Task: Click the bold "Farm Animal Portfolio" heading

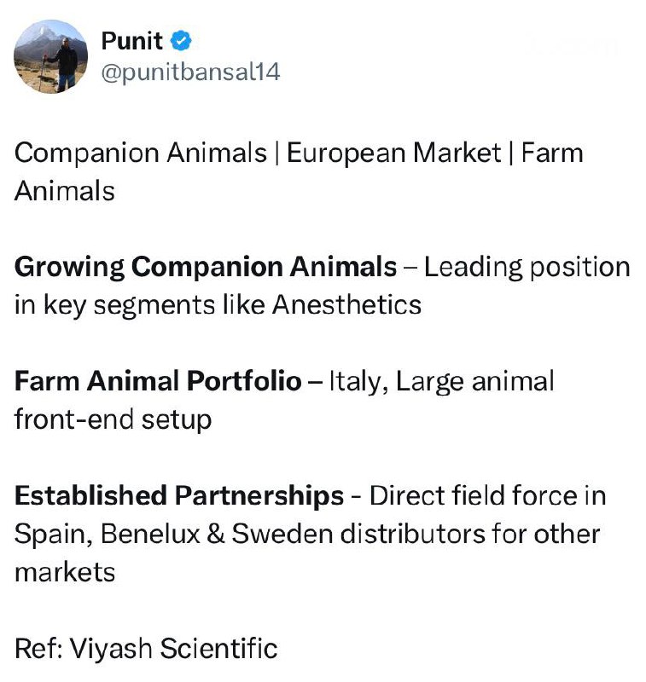Action: click(158, 380)
